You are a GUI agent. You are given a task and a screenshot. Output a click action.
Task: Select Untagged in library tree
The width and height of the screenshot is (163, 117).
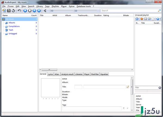coord(13,34)
